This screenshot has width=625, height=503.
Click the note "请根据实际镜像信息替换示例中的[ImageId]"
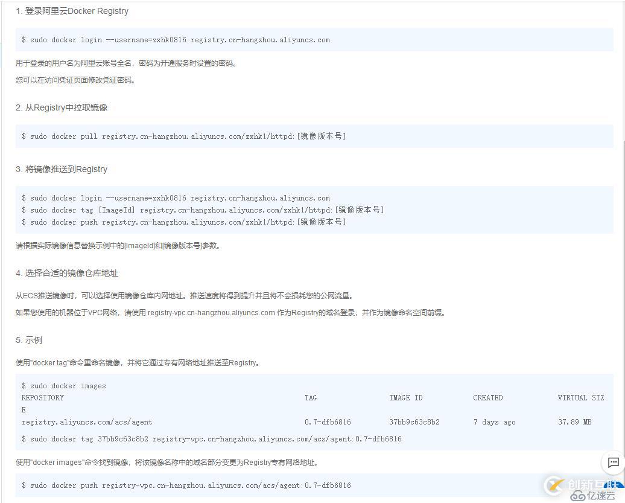(x=118, y=246)
